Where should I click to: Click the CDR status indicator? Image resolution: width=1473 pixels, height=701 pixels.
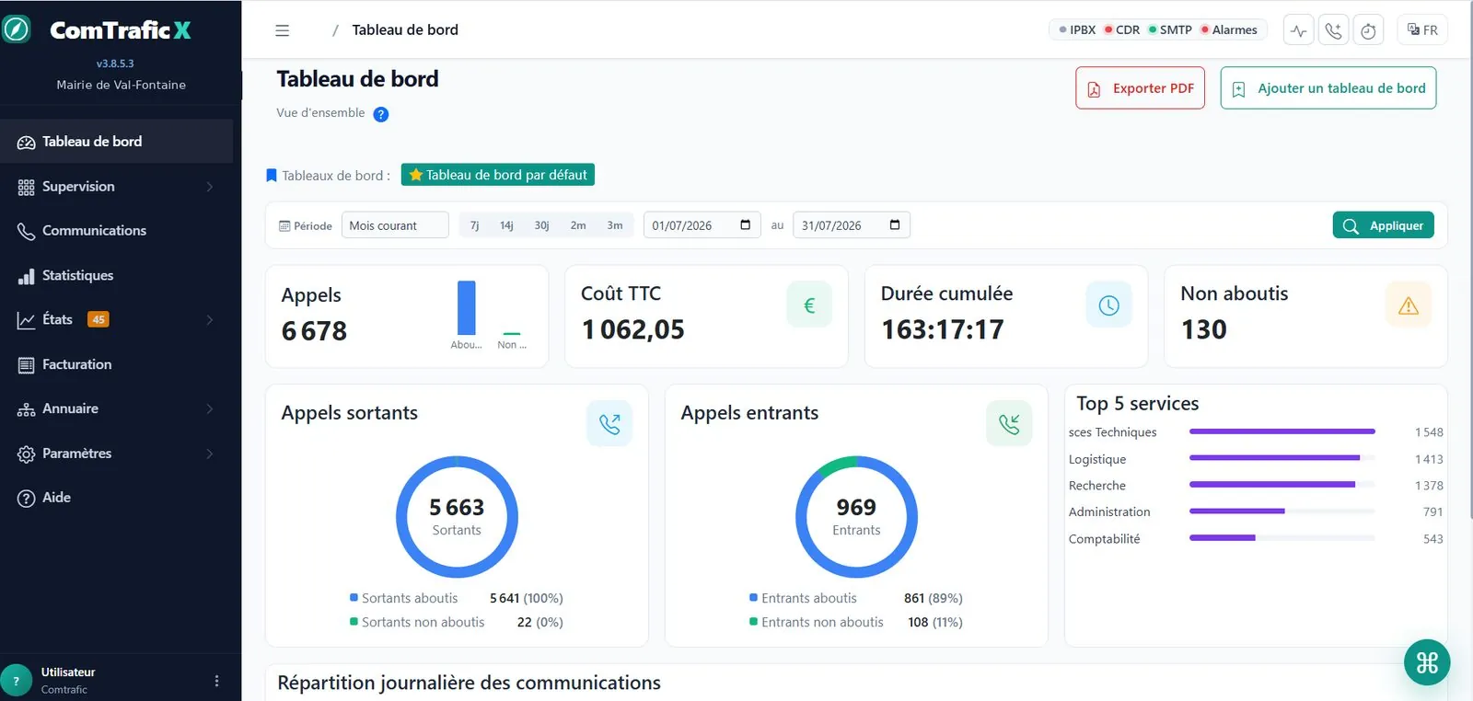pyautogui.click(x=1122, y=29)
